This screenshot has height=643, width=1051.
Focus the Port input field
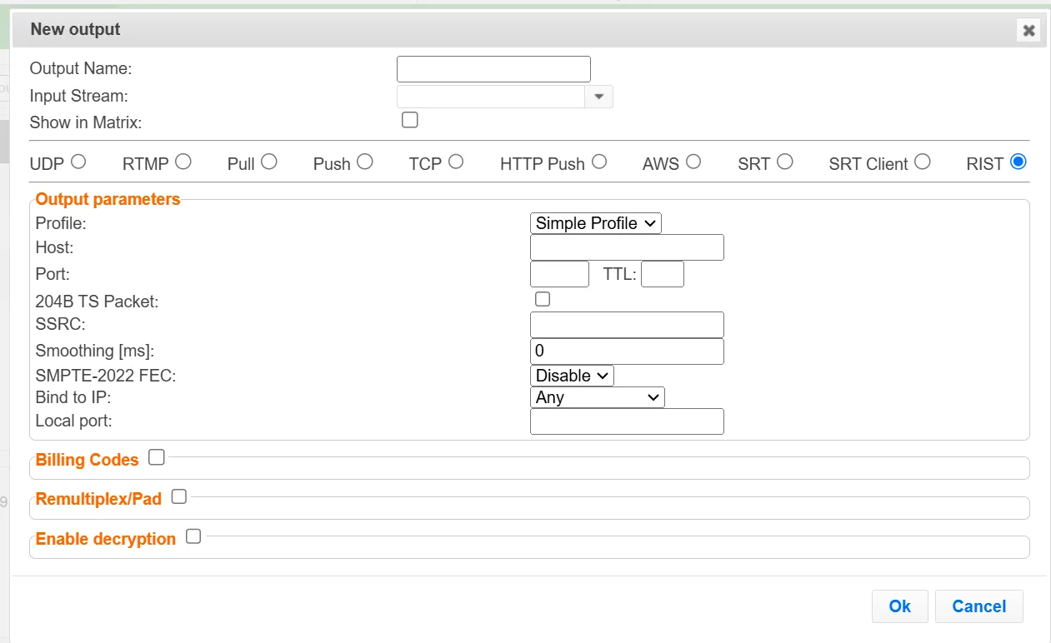[559, 274]
